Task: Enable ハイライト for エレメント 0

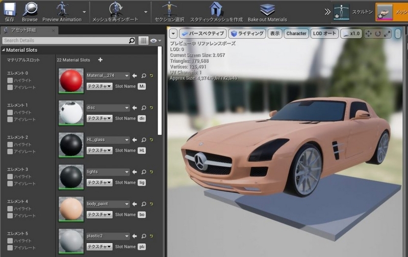Action: pyautogui.click(x=10, y=81)
